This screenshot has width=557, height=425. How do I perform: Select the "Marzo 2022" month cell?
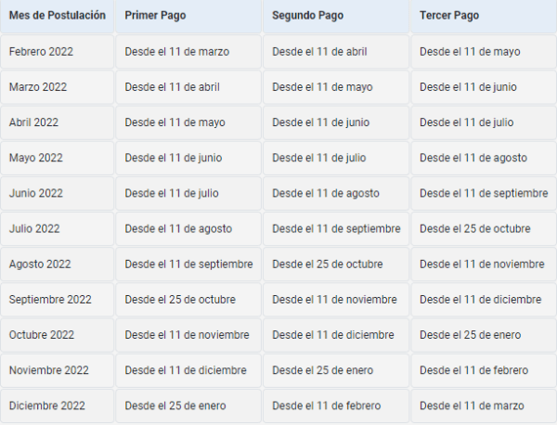point(38,86)
